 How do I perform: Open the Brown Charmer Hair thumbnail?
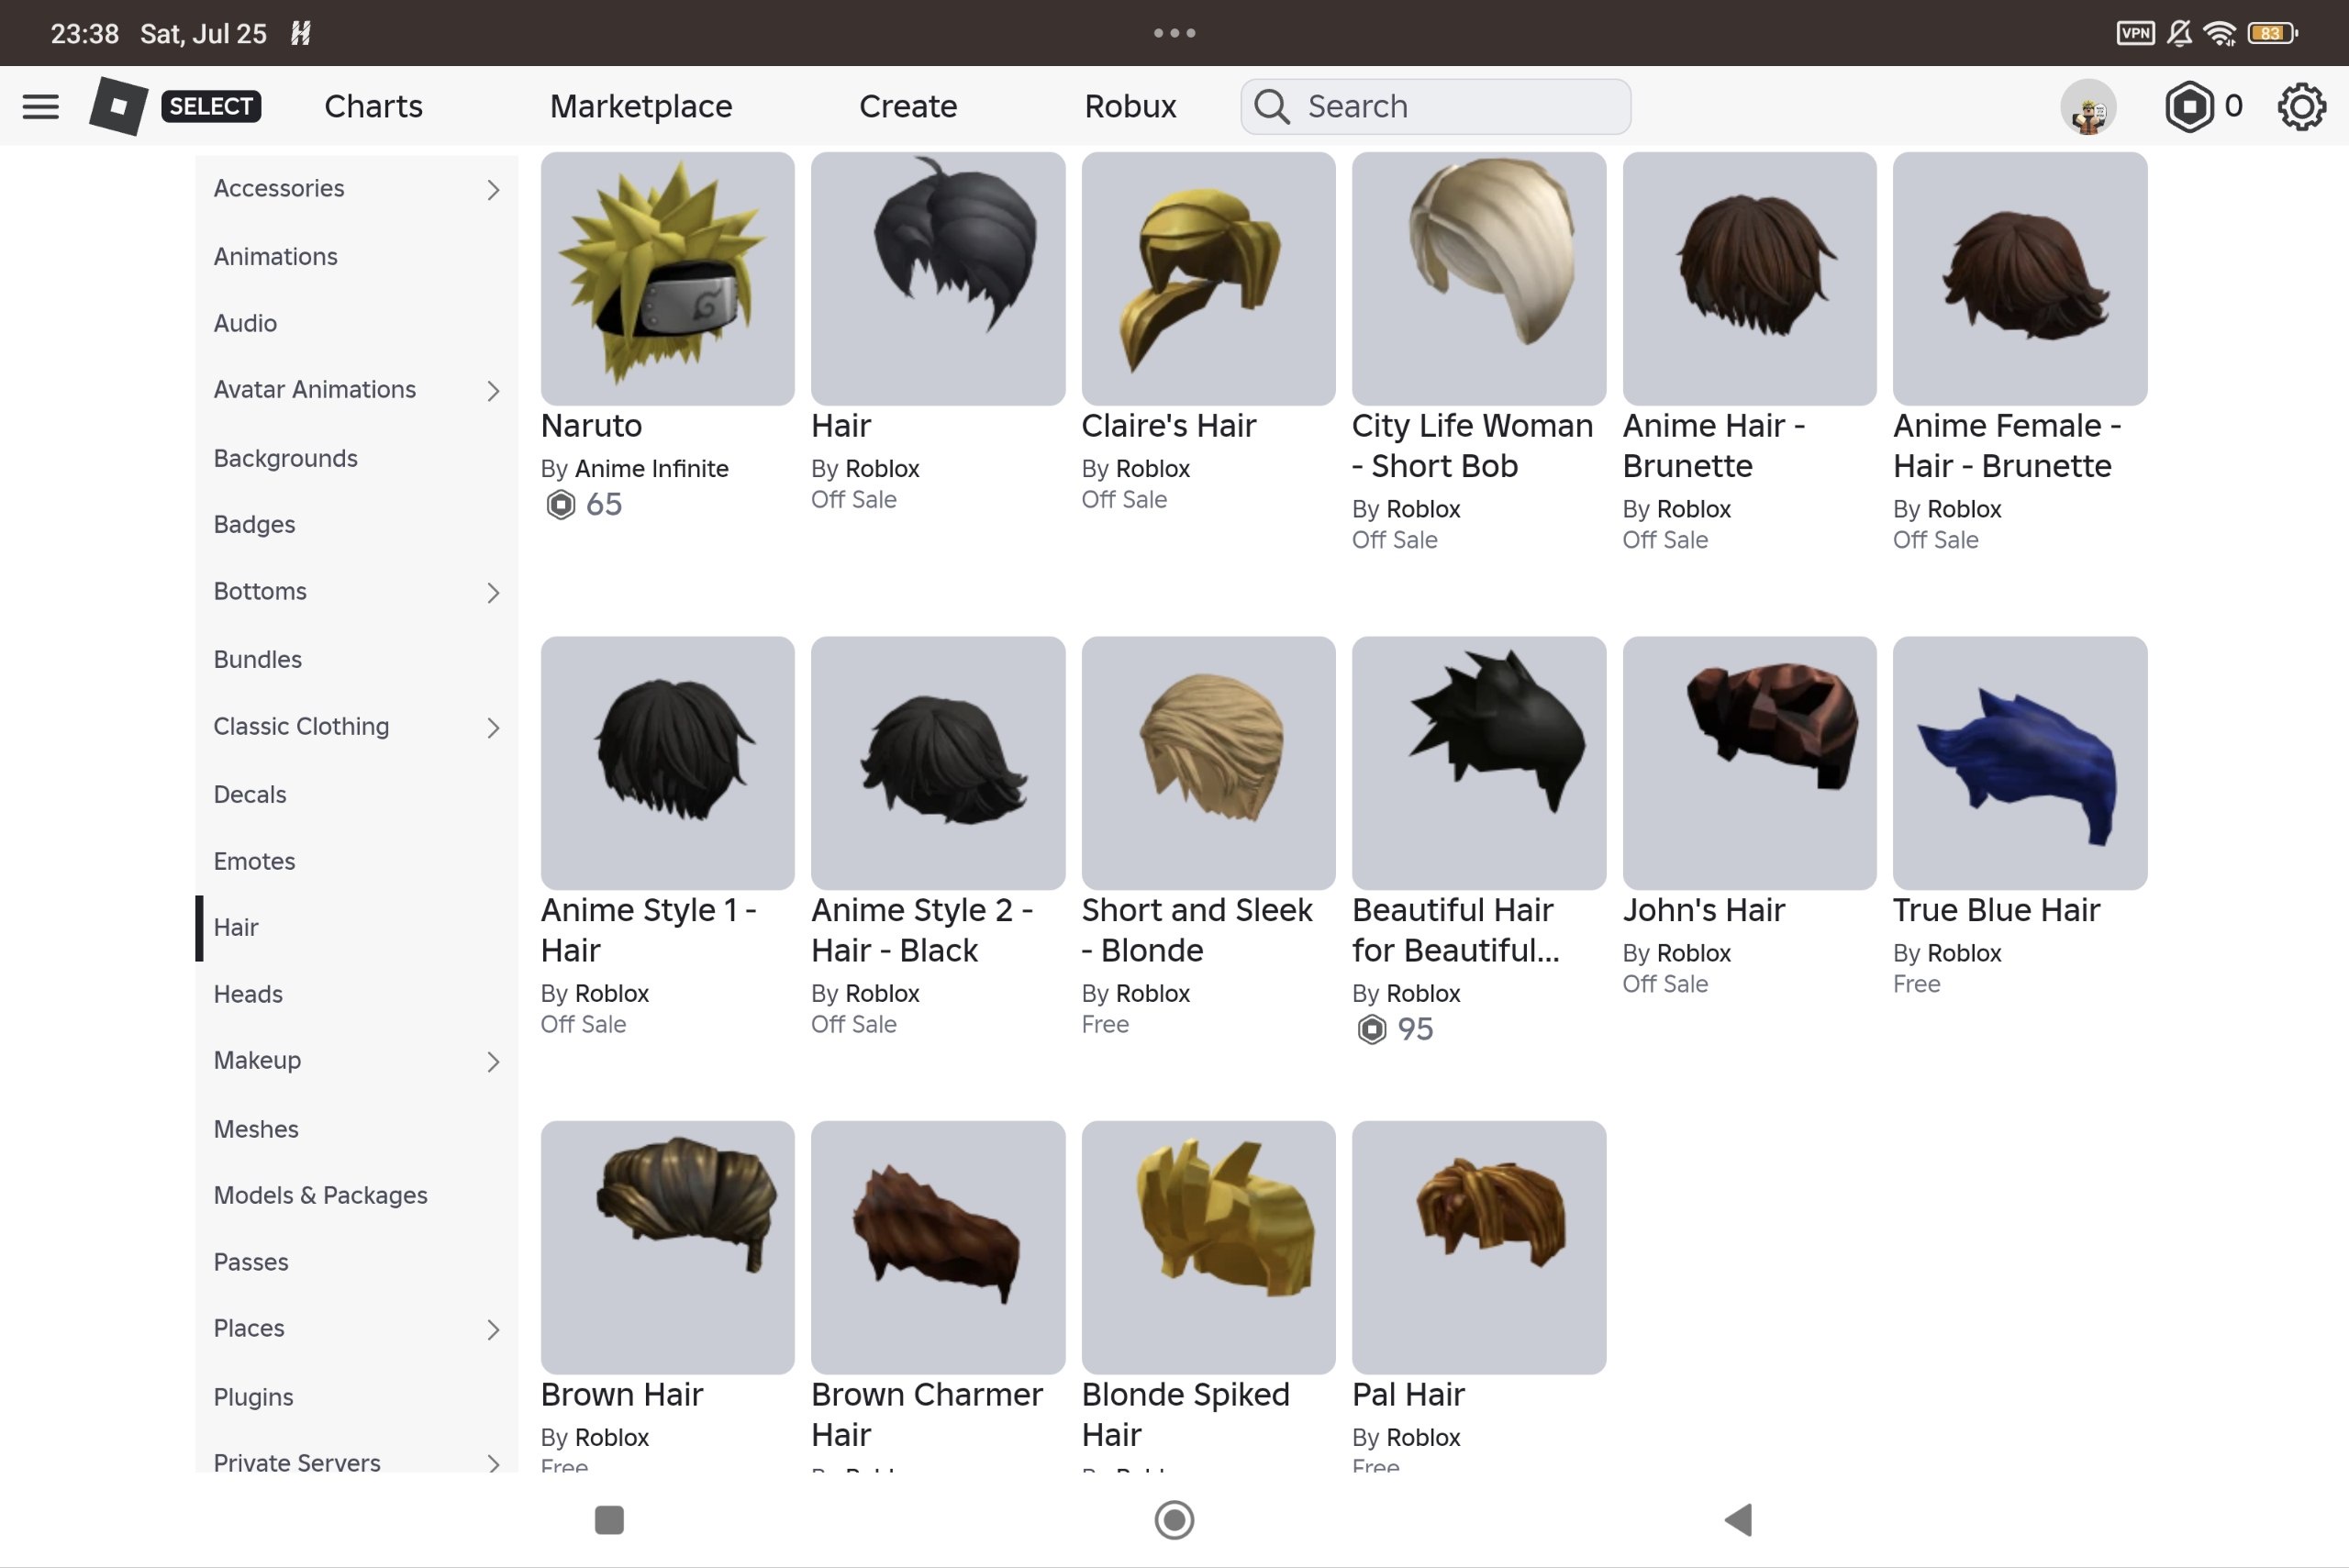[x=938, y=1247]
